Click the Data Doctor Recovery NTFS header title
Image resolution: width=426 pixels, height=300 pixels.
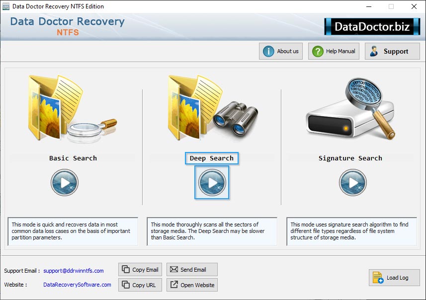coord(68,26)
